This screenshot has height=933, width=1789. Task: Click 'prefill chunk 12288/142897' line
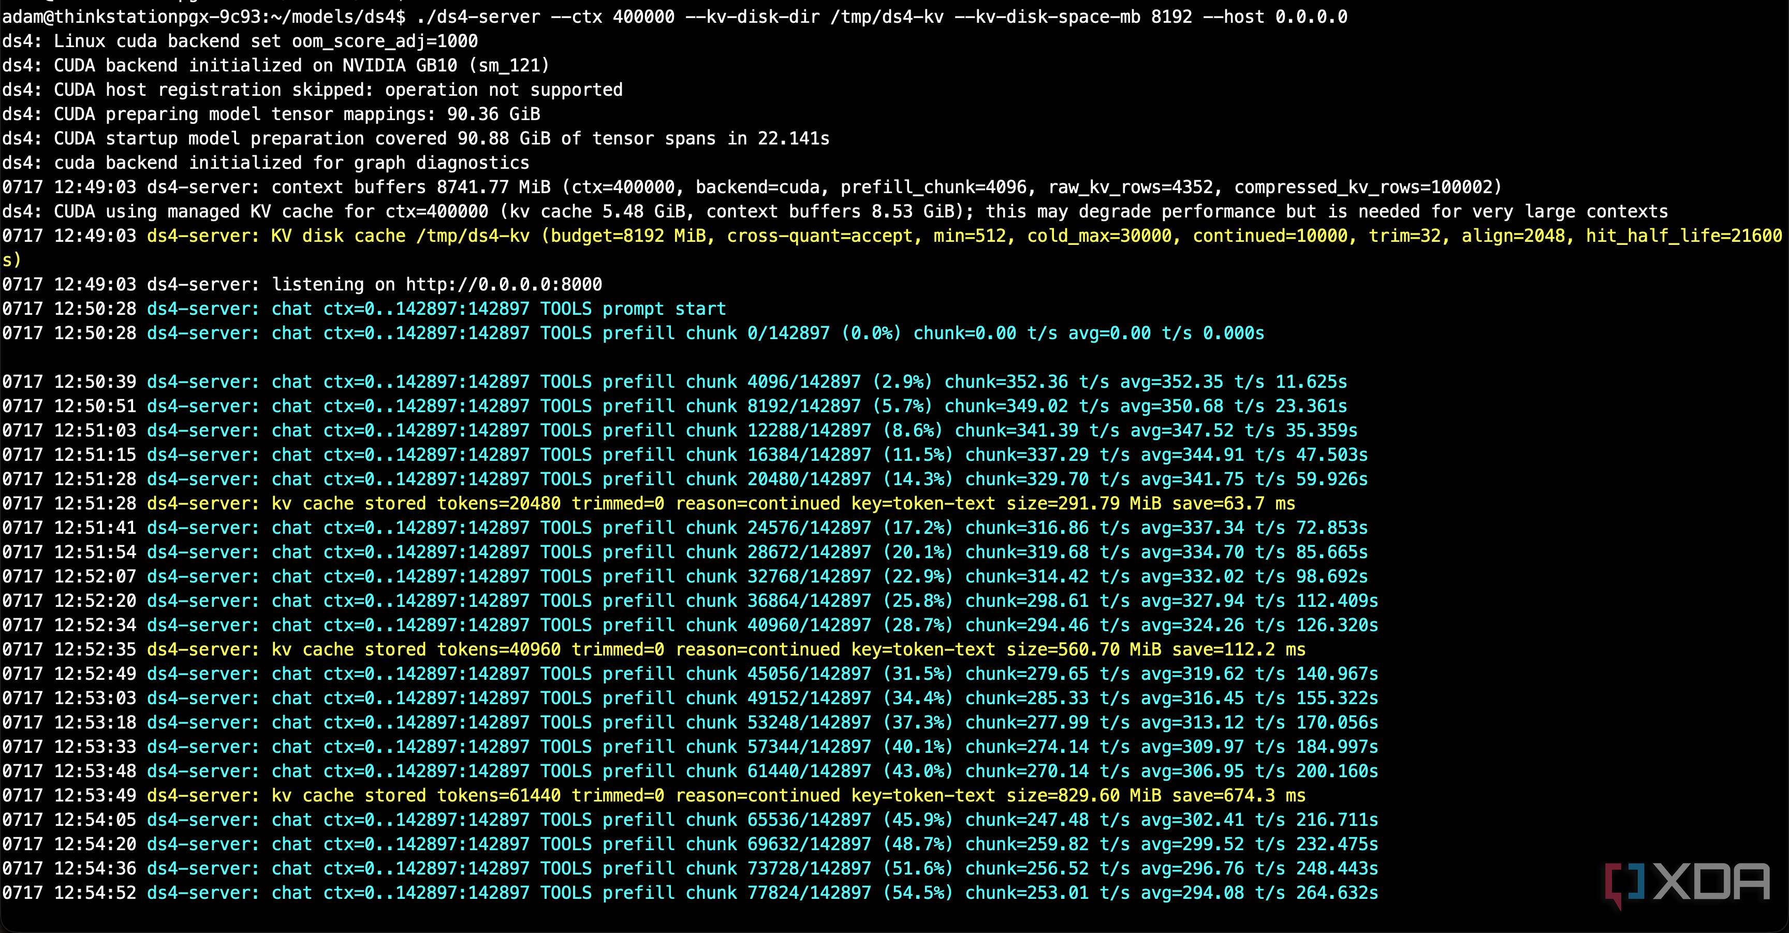coord(680,430)
